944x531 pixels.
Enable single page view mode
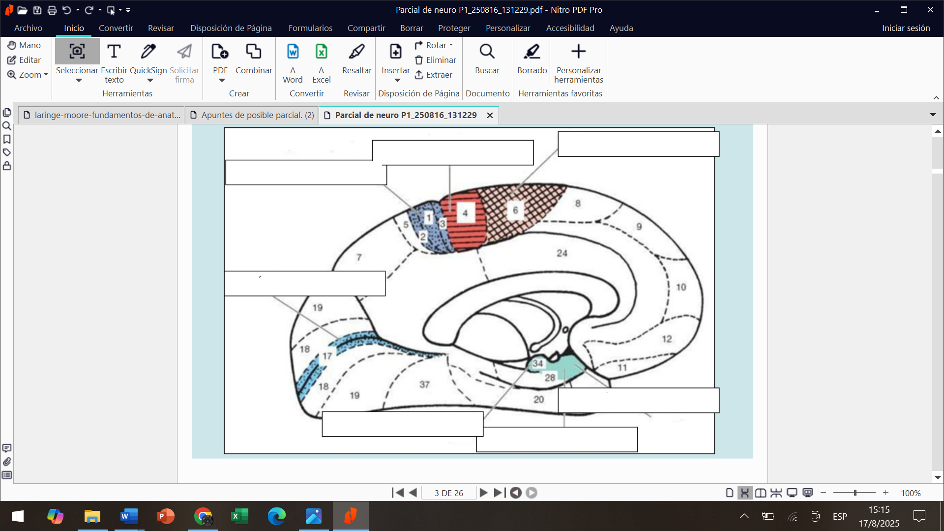point(730,493)
